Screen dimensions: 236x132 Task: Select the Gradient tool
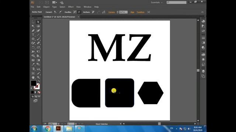tap(38, 60)
